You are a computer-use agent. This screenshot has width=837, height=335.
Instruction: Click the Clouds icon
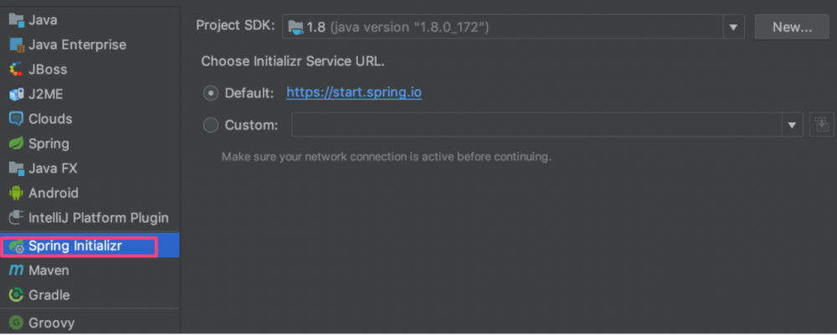16,119
